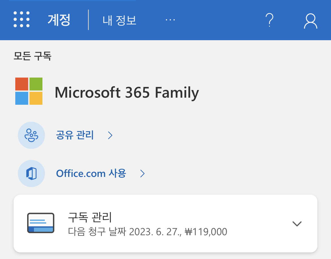Screen dimensions: 331x259
Task: Click the credit card subscription icon
Action: pos(41,223)
